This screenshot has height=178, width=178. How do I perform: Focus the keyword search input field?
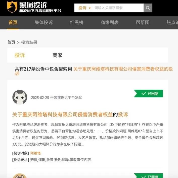click(x=118, y=8)
